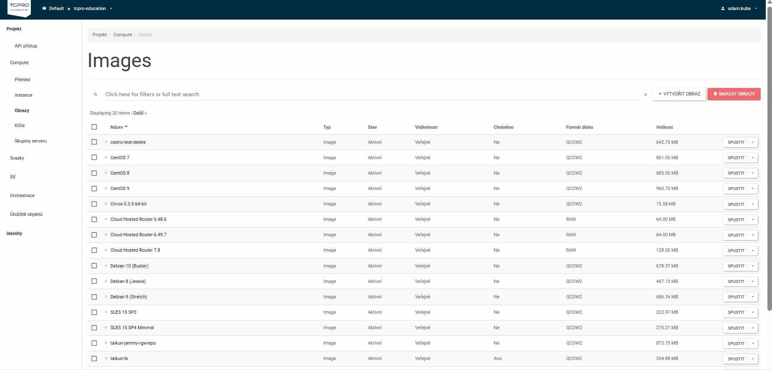Focus the filters and full text search field

point(372,95)
